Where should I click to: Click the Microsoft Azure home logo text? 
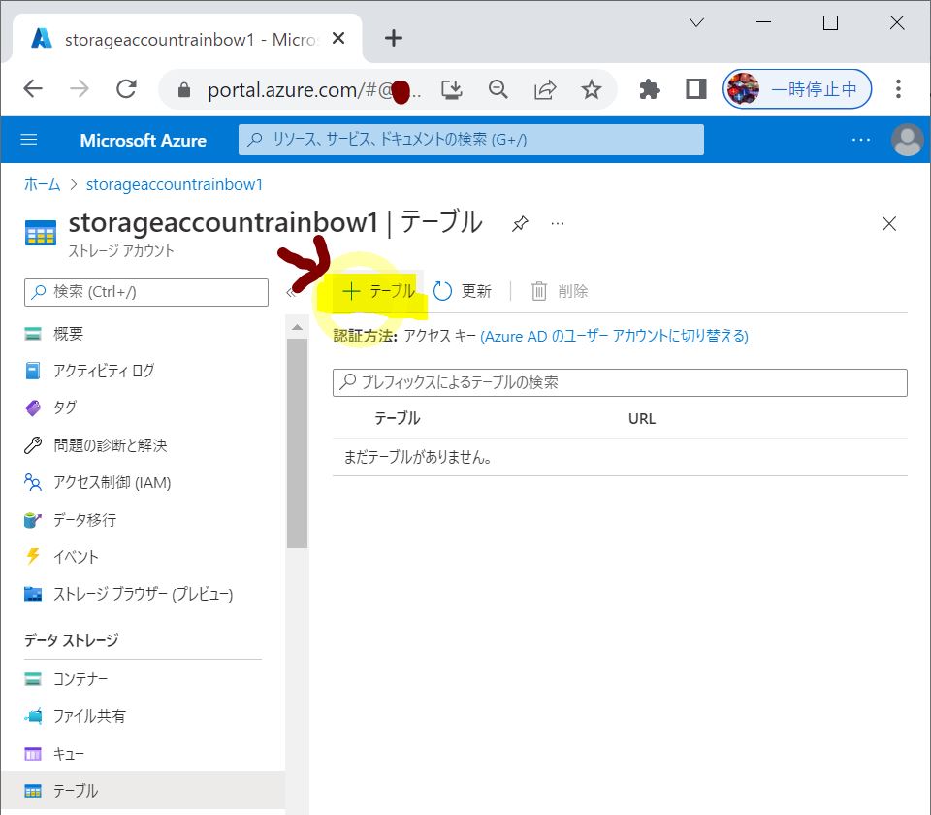coord(144,140)
